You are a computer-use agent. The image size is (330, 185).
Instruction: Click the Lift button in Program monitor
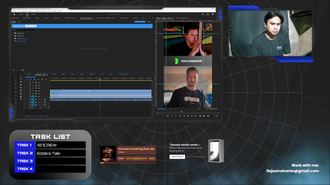click(200, 116)
